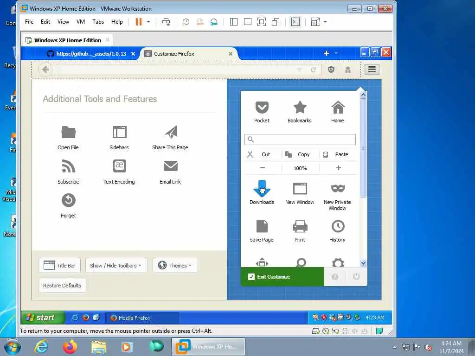475x356 pixels.
Task: Select the Sidebars tool icon
Action: pyautogui.click(x=119, y=132)
